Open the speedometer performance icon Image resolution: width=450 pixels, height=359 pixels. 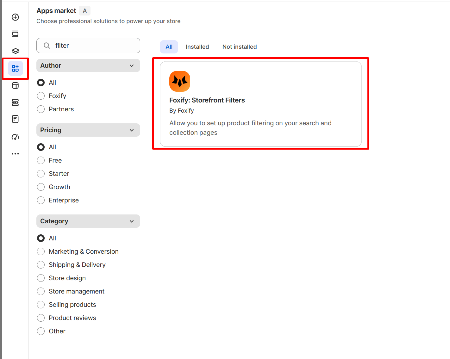(15, 137)
